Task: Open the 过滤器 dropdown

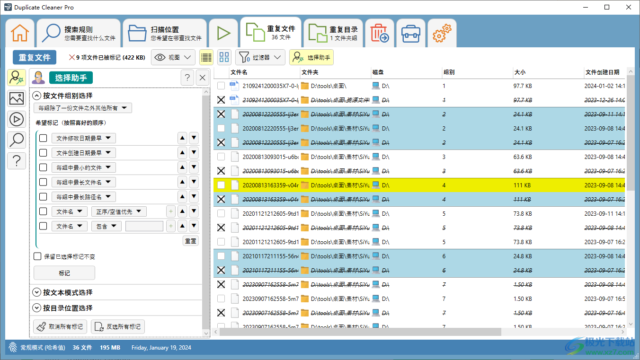Action: 260,58
